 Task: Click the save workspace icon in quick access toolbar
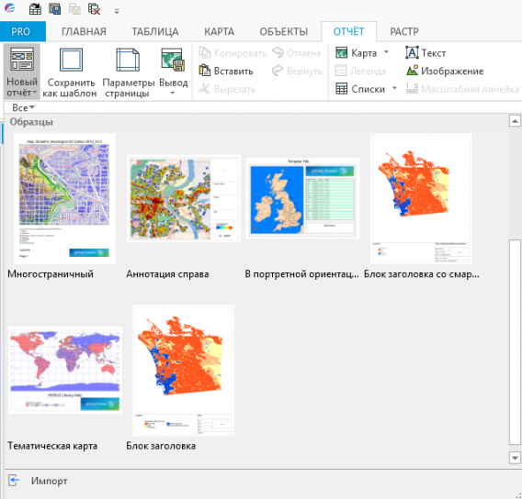point(54,8)
